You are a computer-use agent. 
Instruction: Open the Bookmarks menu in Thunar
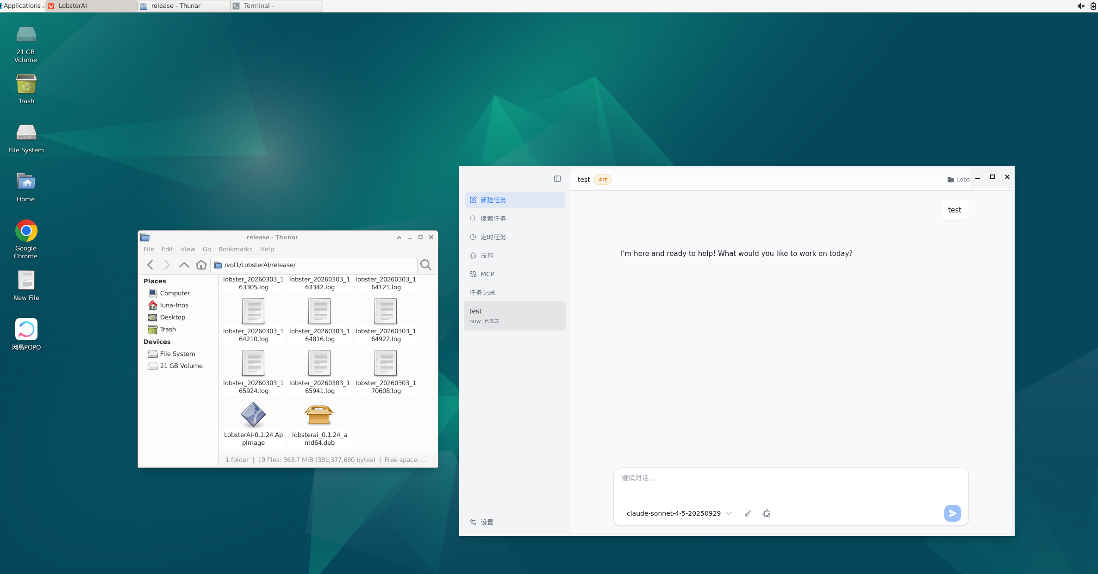click(235, 249)
